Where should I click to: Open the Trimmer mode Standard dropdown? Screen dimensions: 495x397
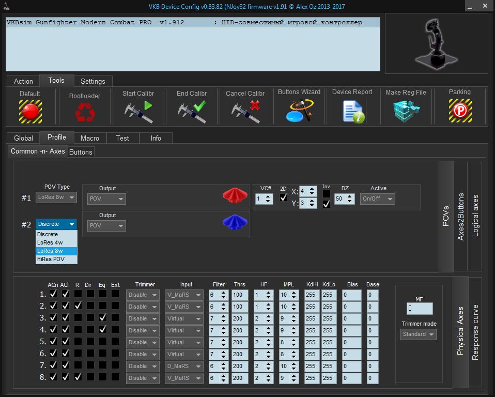419,334
